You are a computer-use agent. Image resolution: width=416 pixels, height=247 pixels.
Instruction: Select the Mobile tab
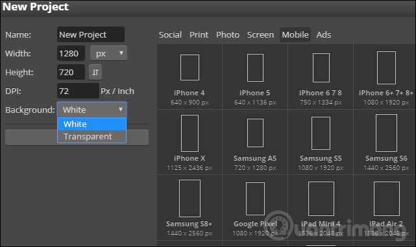click(295, 35)
